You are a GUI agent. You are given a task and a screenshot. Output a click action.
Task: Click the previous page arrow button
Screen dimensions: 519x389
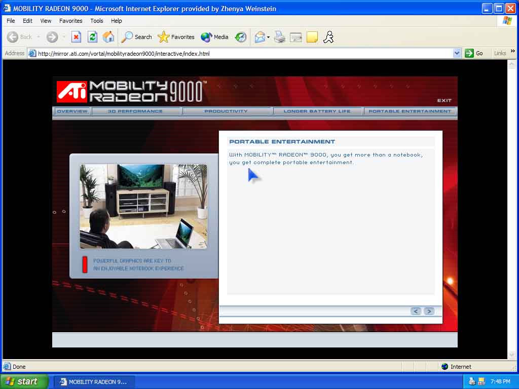(x=416, y=311)
